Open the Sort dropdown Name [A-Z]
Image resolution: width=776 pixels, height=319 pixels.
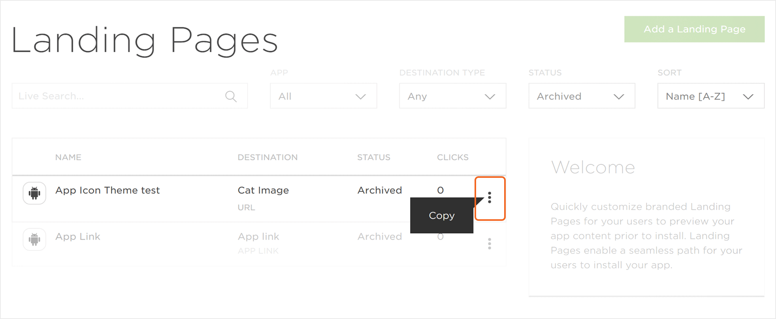click(x=710, y=96)
